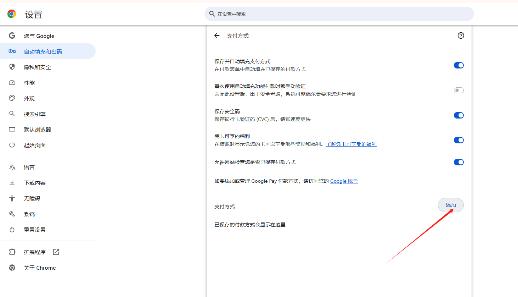Select 自动填充和密码 in sidebar

[x=48, y=51]
